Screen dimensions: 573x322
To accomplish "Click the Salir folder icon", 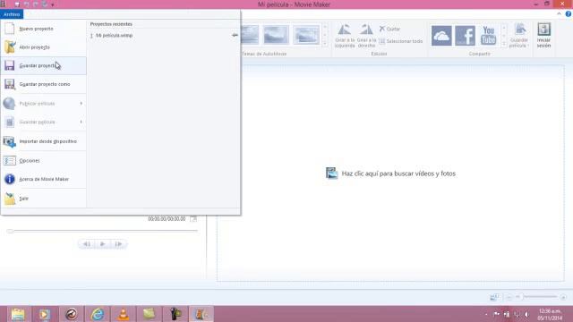I will [10, 199].
